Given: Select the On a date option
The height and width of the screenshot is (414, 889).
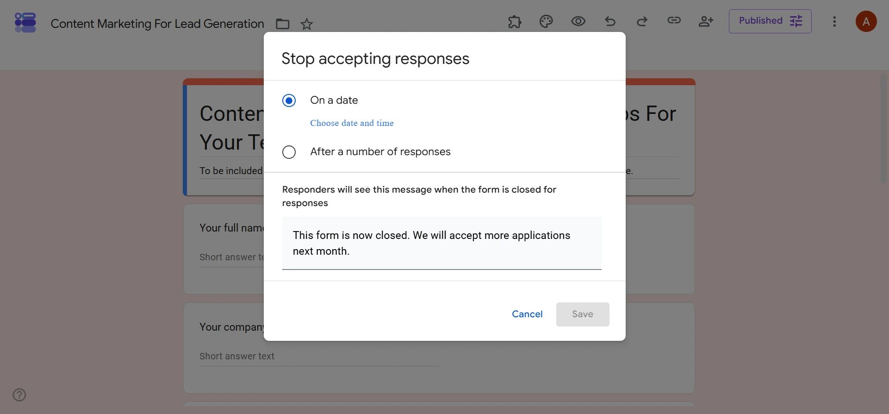Looking at the screenshot, I should (x=289, y=100).
